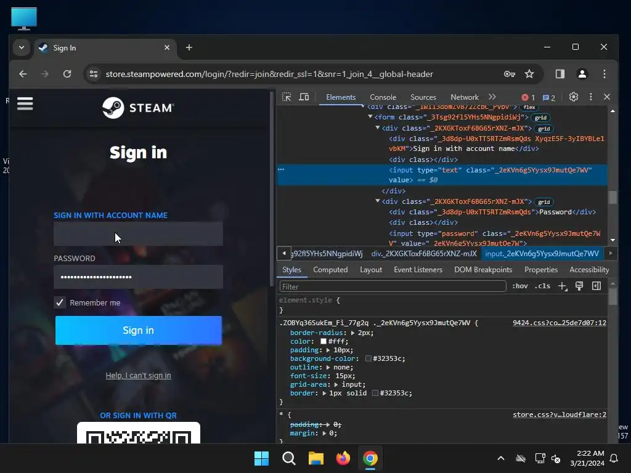View site information icon in address bar
631x473 pixels.
(94, 74)
